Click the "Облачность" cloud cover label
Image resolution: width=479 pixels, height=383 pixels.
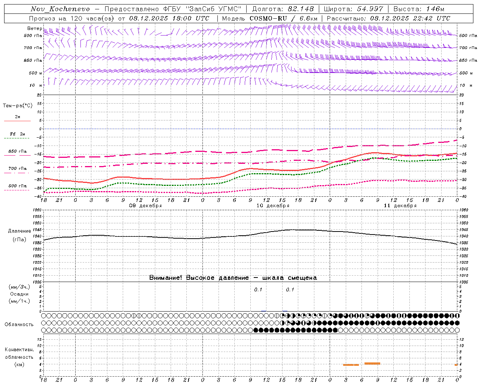(x=19, y=325)
